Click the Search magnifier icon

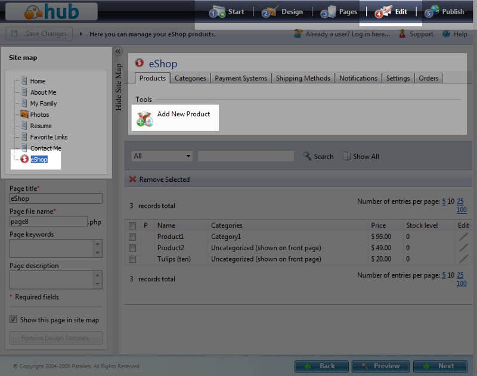308,156
